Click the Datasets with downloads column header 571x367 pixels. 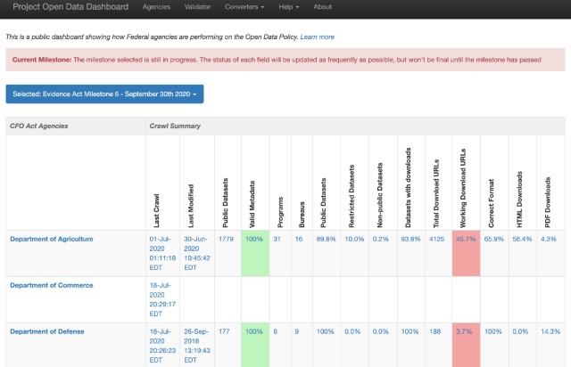(408, 188)
